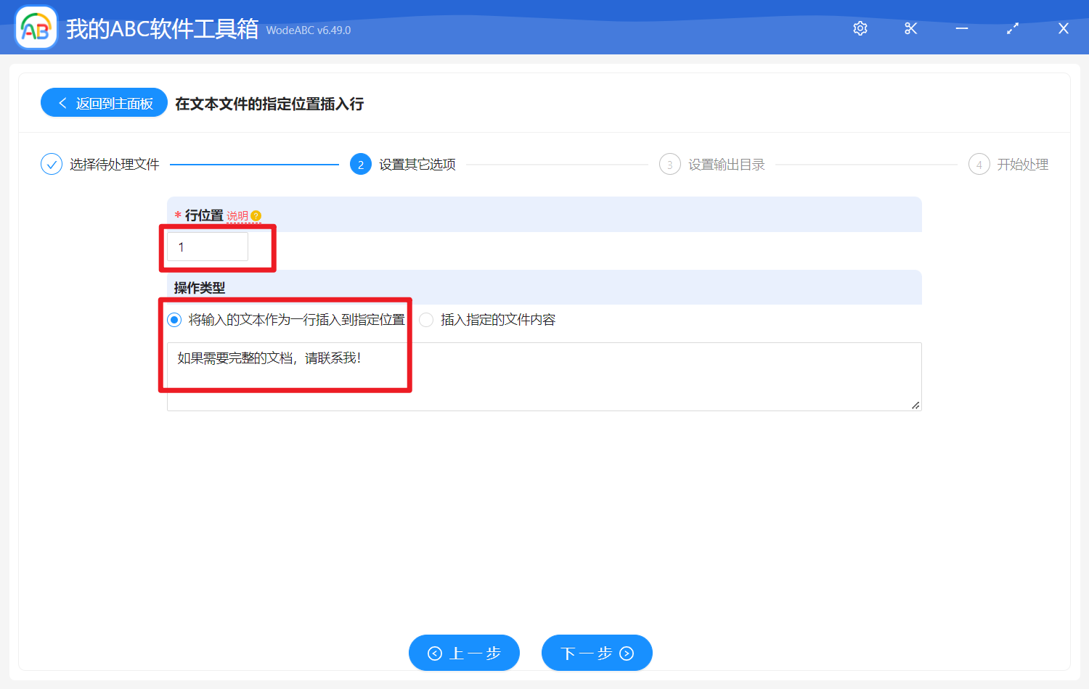Screen dimensions: 1089x689
Task: Click the back chevron inside 返回到主面板 button
Action: coord(62,102)
